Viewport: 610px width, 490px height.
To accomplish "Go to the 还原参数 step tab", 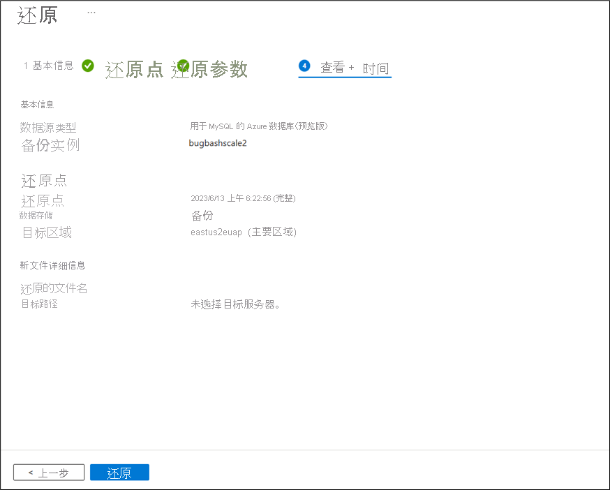I will click(210, 70).
